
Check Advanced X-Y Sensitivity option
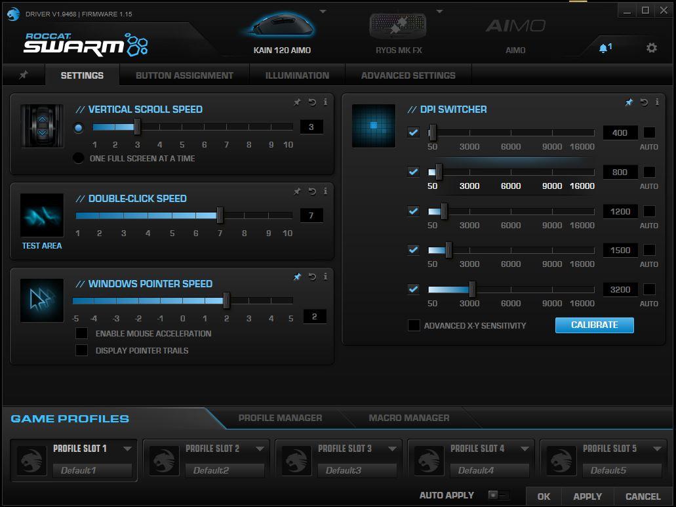pyautogui.click(x=414, y=325)
